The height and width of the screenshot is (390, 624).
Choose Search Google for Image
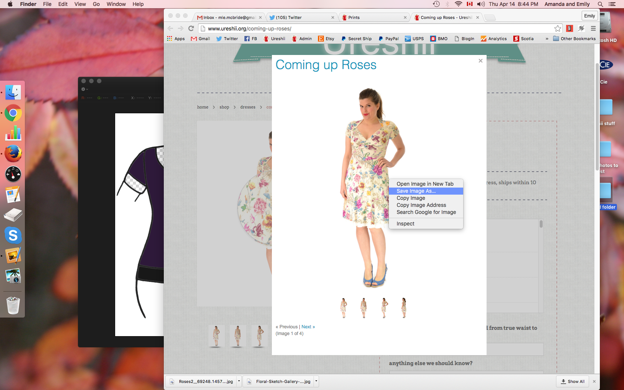coord(426,212)
